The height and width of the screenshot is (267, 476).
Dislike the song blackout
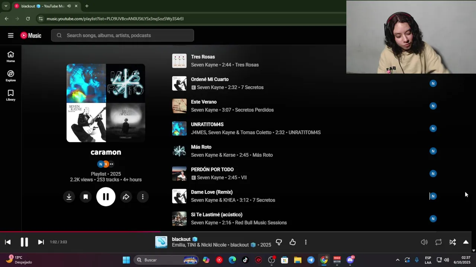[x=279, y=242]
